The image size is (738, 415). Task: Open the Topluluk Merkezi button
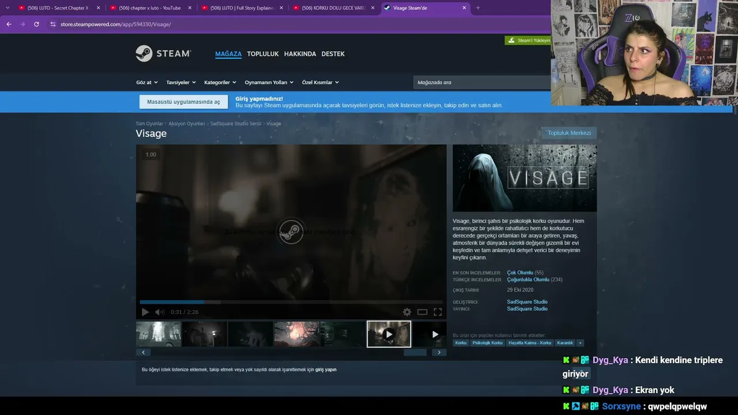click(569, 133)
